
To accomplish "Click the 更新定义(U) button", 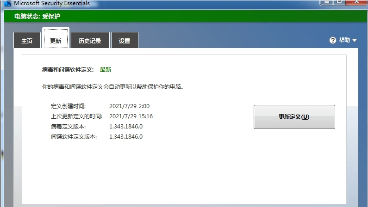I will coord(294,117).
